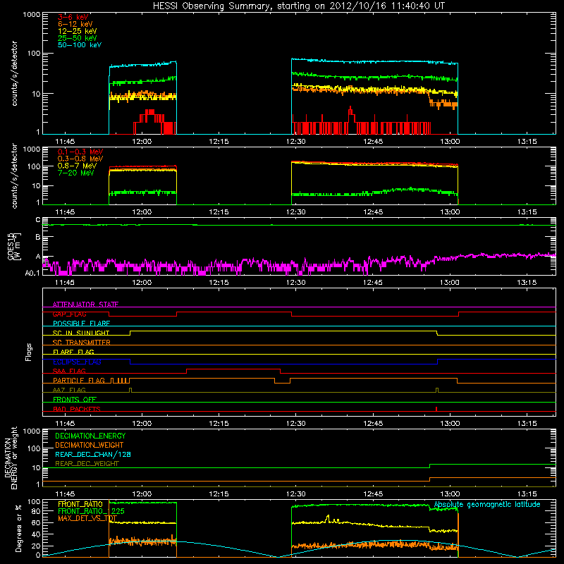The image size is (564, 564).
Task: Click the 7-20 MeV legend label
Action: coord(76,173)
